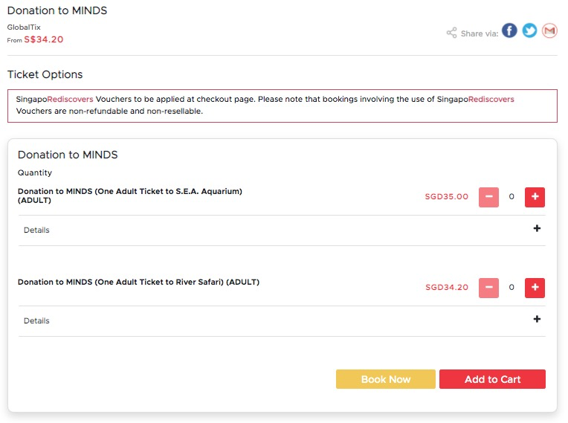The width and height of the screenshot is (568, 423).
Task: Click the SGD34.20 price in River Safari row
Action: click(447, 287)
